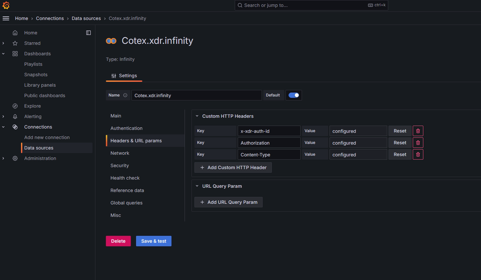Collapse the URL Query Param section
The image size is (481, 280).
[x=197, y=186]
